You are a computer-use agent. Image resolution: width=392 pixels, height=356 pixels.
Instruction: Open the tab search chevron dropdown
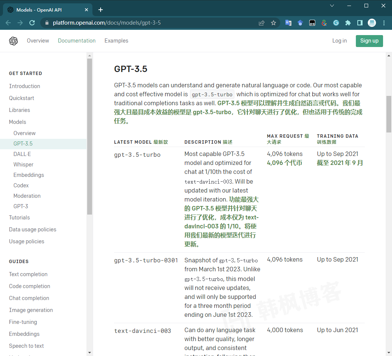click(x=332, y=6)
